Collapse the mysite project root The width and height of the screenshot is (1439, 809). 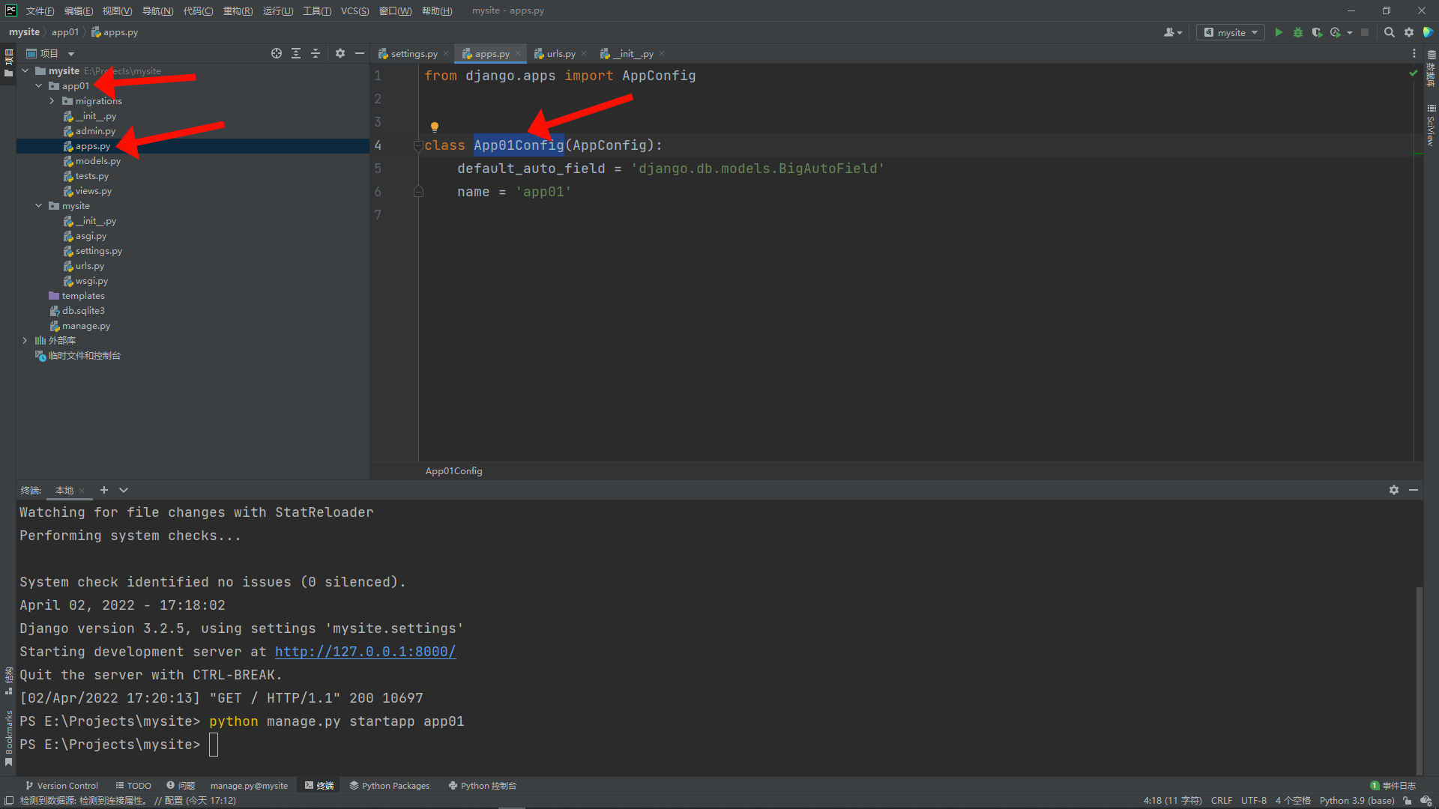(25, 71)
